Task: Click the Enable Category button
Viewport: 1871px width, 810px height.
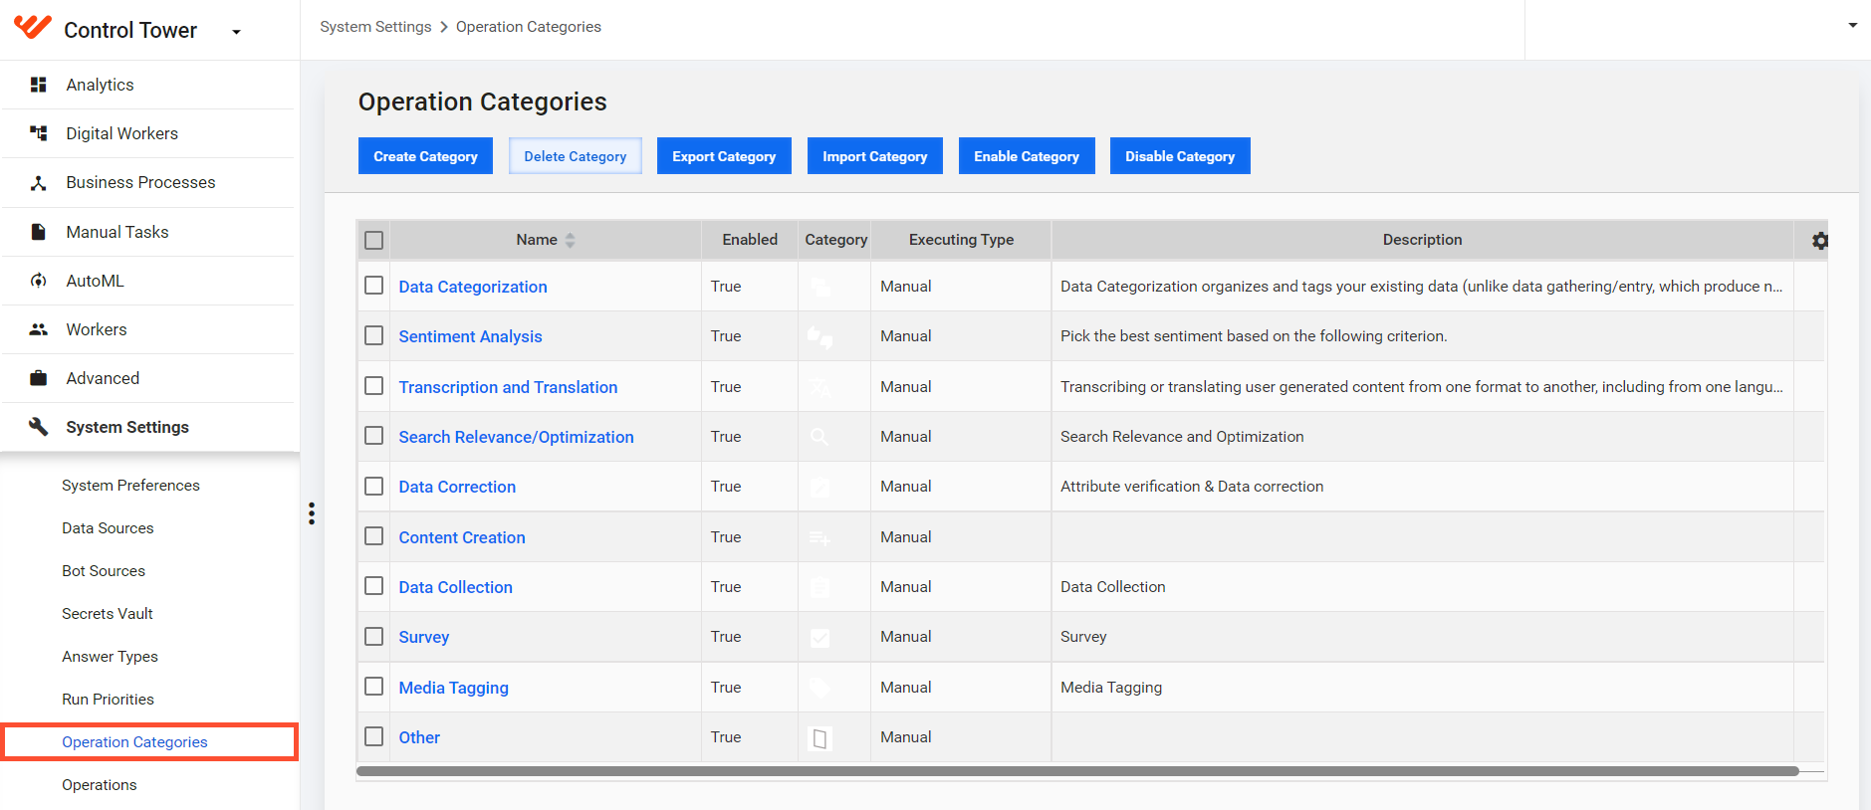Action: point(1027,156)
